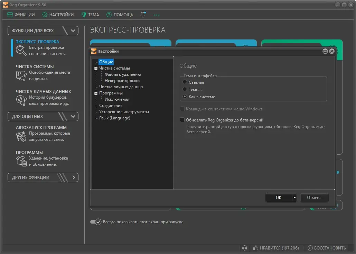The width and height of the screenshot is (356, 254).
Task: Click the OK button
Action: (x=279, y=198)
